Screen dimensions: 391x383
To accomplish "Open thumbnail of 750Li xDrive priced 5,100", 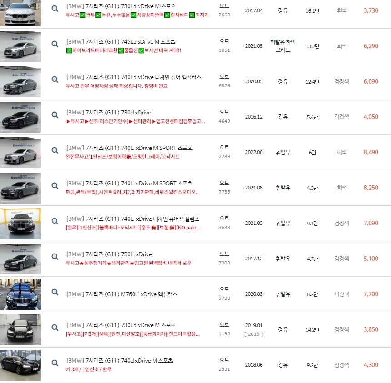I will pos(20,259).
